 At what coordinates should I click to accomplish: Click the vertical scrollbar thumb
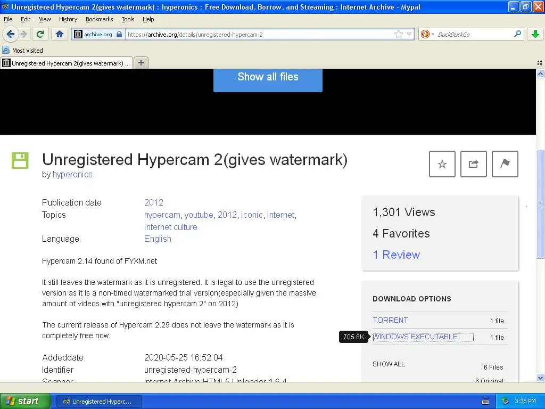[x=540, y=204]
